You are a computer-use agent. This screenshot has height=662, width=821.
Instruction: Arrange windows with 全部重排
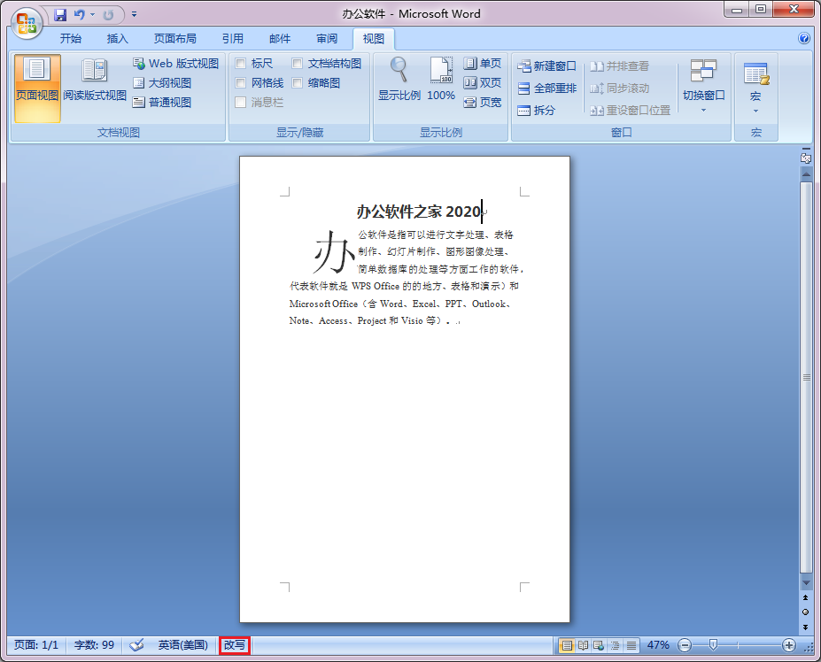tap(546, 88)
